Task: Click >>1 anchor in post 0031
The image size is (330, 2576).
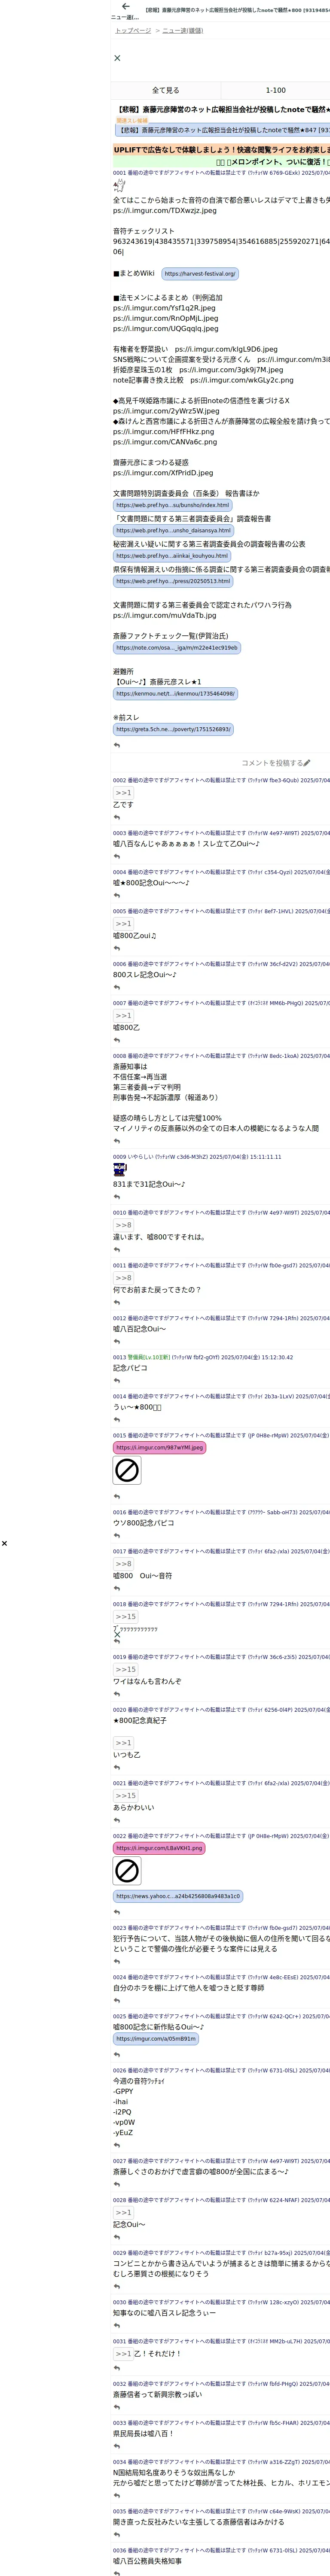Action: pos(123,2354)
